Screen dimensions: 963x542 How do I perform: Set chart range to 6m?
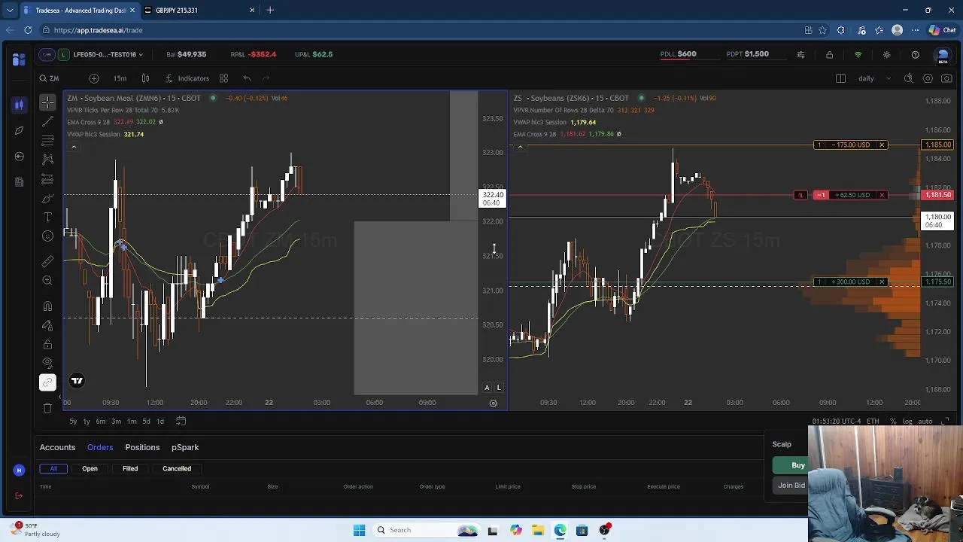[101, 422]
